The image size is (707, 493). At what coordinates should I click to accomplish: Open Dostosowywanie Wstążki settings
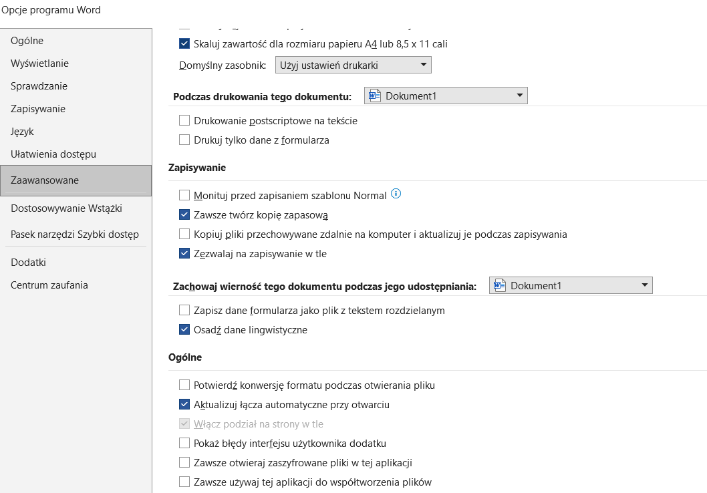pyautogui.click(x=76, y=208)
